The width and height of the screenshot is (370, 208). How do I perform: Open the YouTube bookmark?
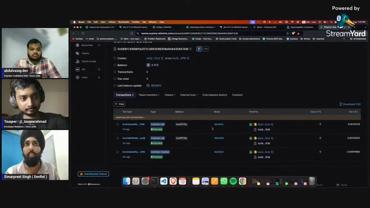[78, 39]
